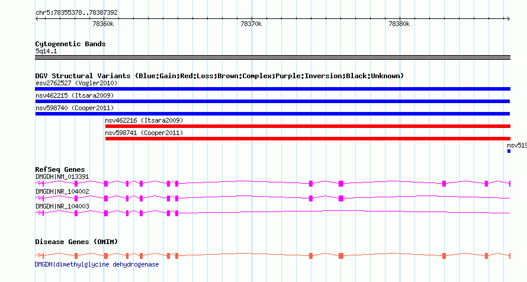This screenshot has height=282, width=527.
Task: Click the DMGDH|NR_104002 transcript label
Action: [62, 191]
